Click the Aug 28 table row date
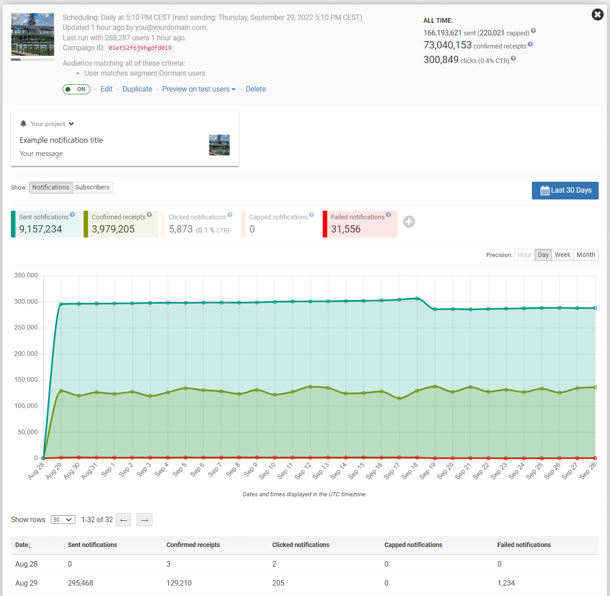The width and height of the screenshot is (610, 596). [26, 564]
